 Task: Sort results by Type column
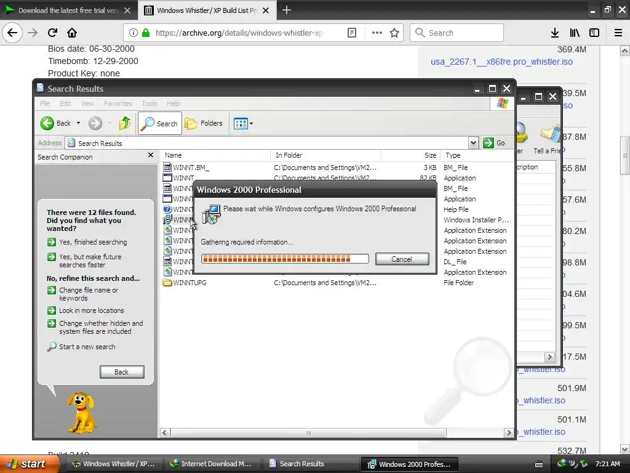coord(477,155)
